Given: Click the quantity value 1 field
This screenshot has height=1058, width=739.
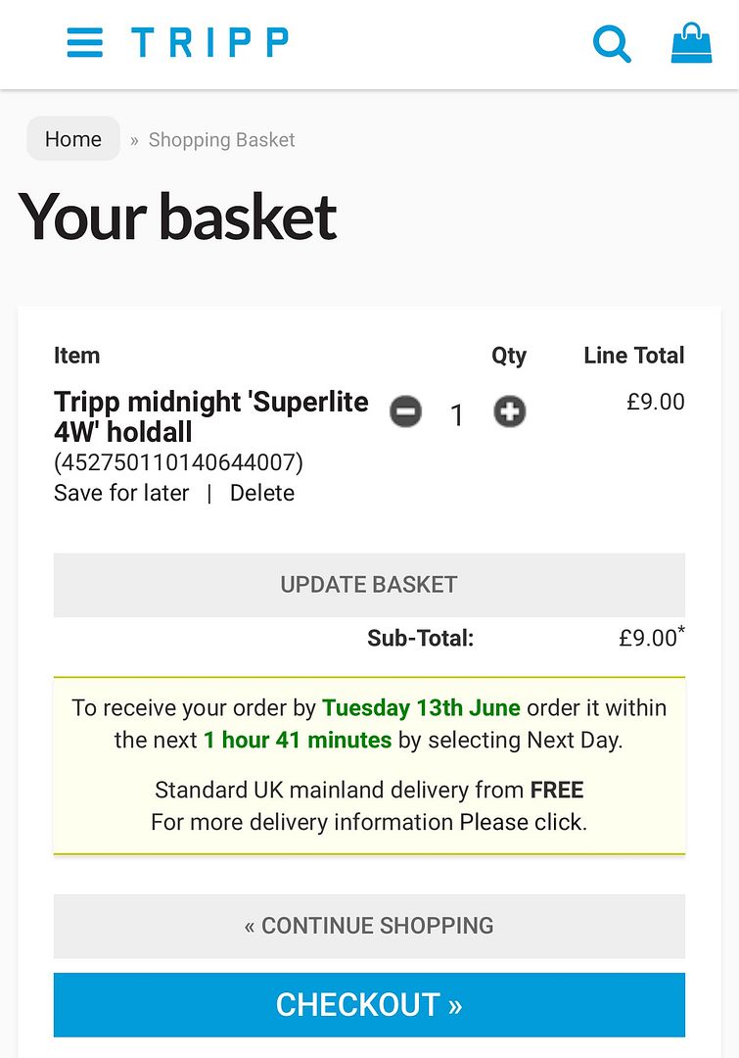Looking at the screenshot, I should coord(457,415).
